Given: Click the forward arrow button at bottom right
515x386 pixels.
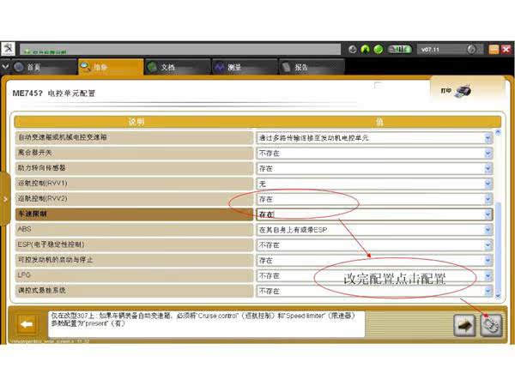Looking at the screenshot, I should 464,325.
